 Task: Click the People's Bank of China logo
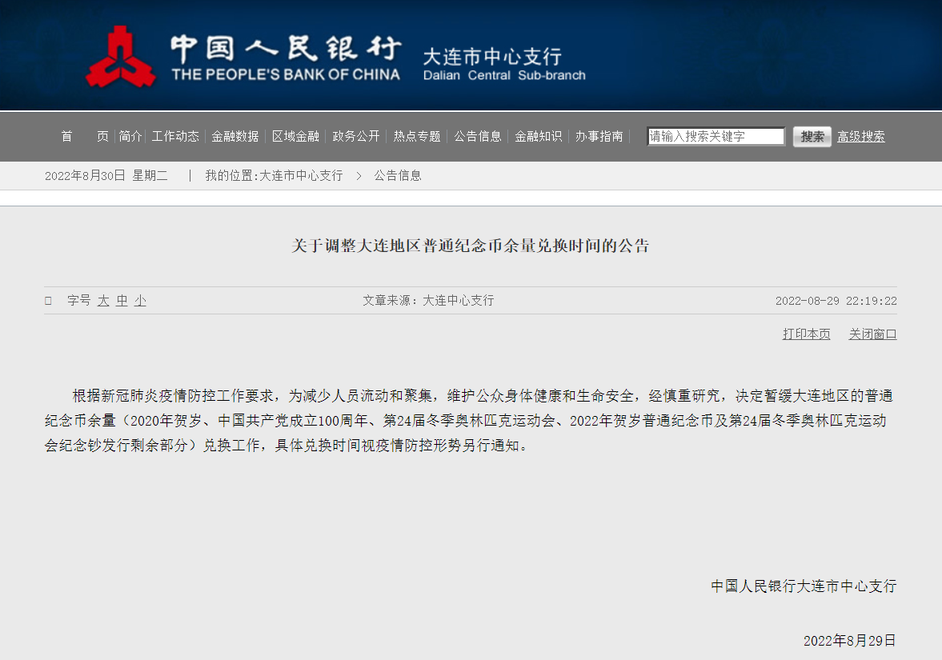pyautogui.click(x=120, y=56)
